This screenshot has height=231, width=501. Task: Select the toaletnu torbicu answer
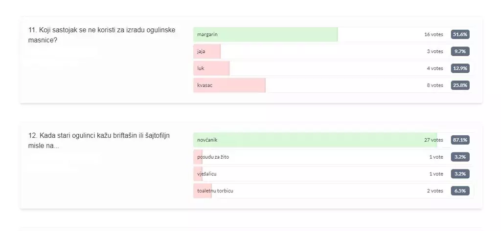click(x=333, y=191)
